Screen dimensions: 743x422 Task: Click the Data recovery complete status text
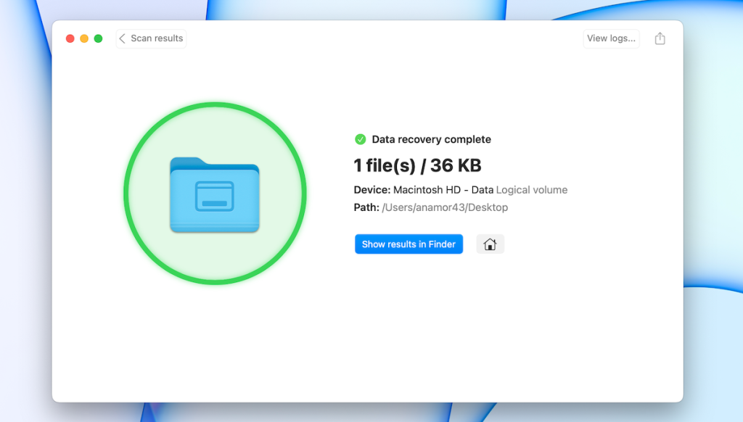click(x=432, y=138)
